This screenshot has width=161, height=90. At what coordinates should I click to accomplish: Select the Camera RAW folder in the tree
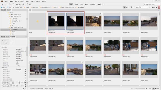16,21
